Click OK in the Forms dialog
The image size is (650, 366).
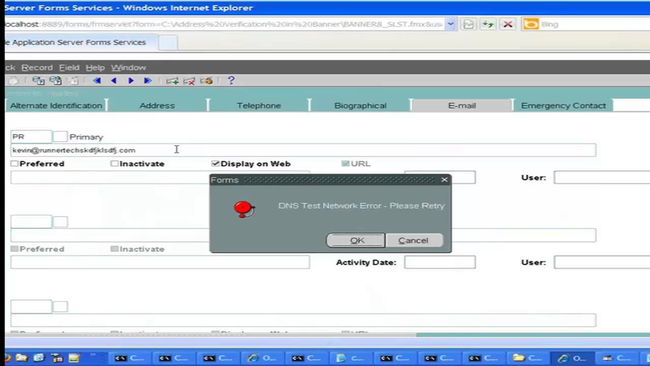(355, 240)
